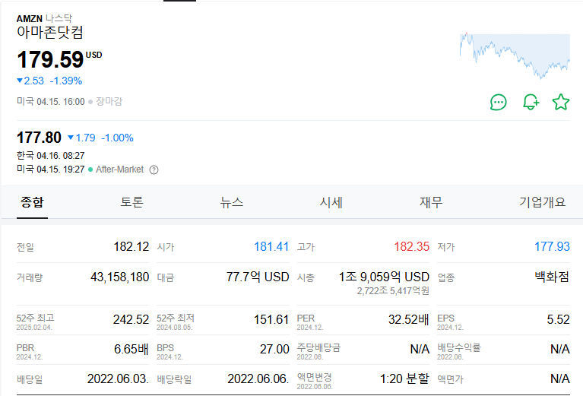
Task: Select the 종합 tab
Action: point(33,202)
